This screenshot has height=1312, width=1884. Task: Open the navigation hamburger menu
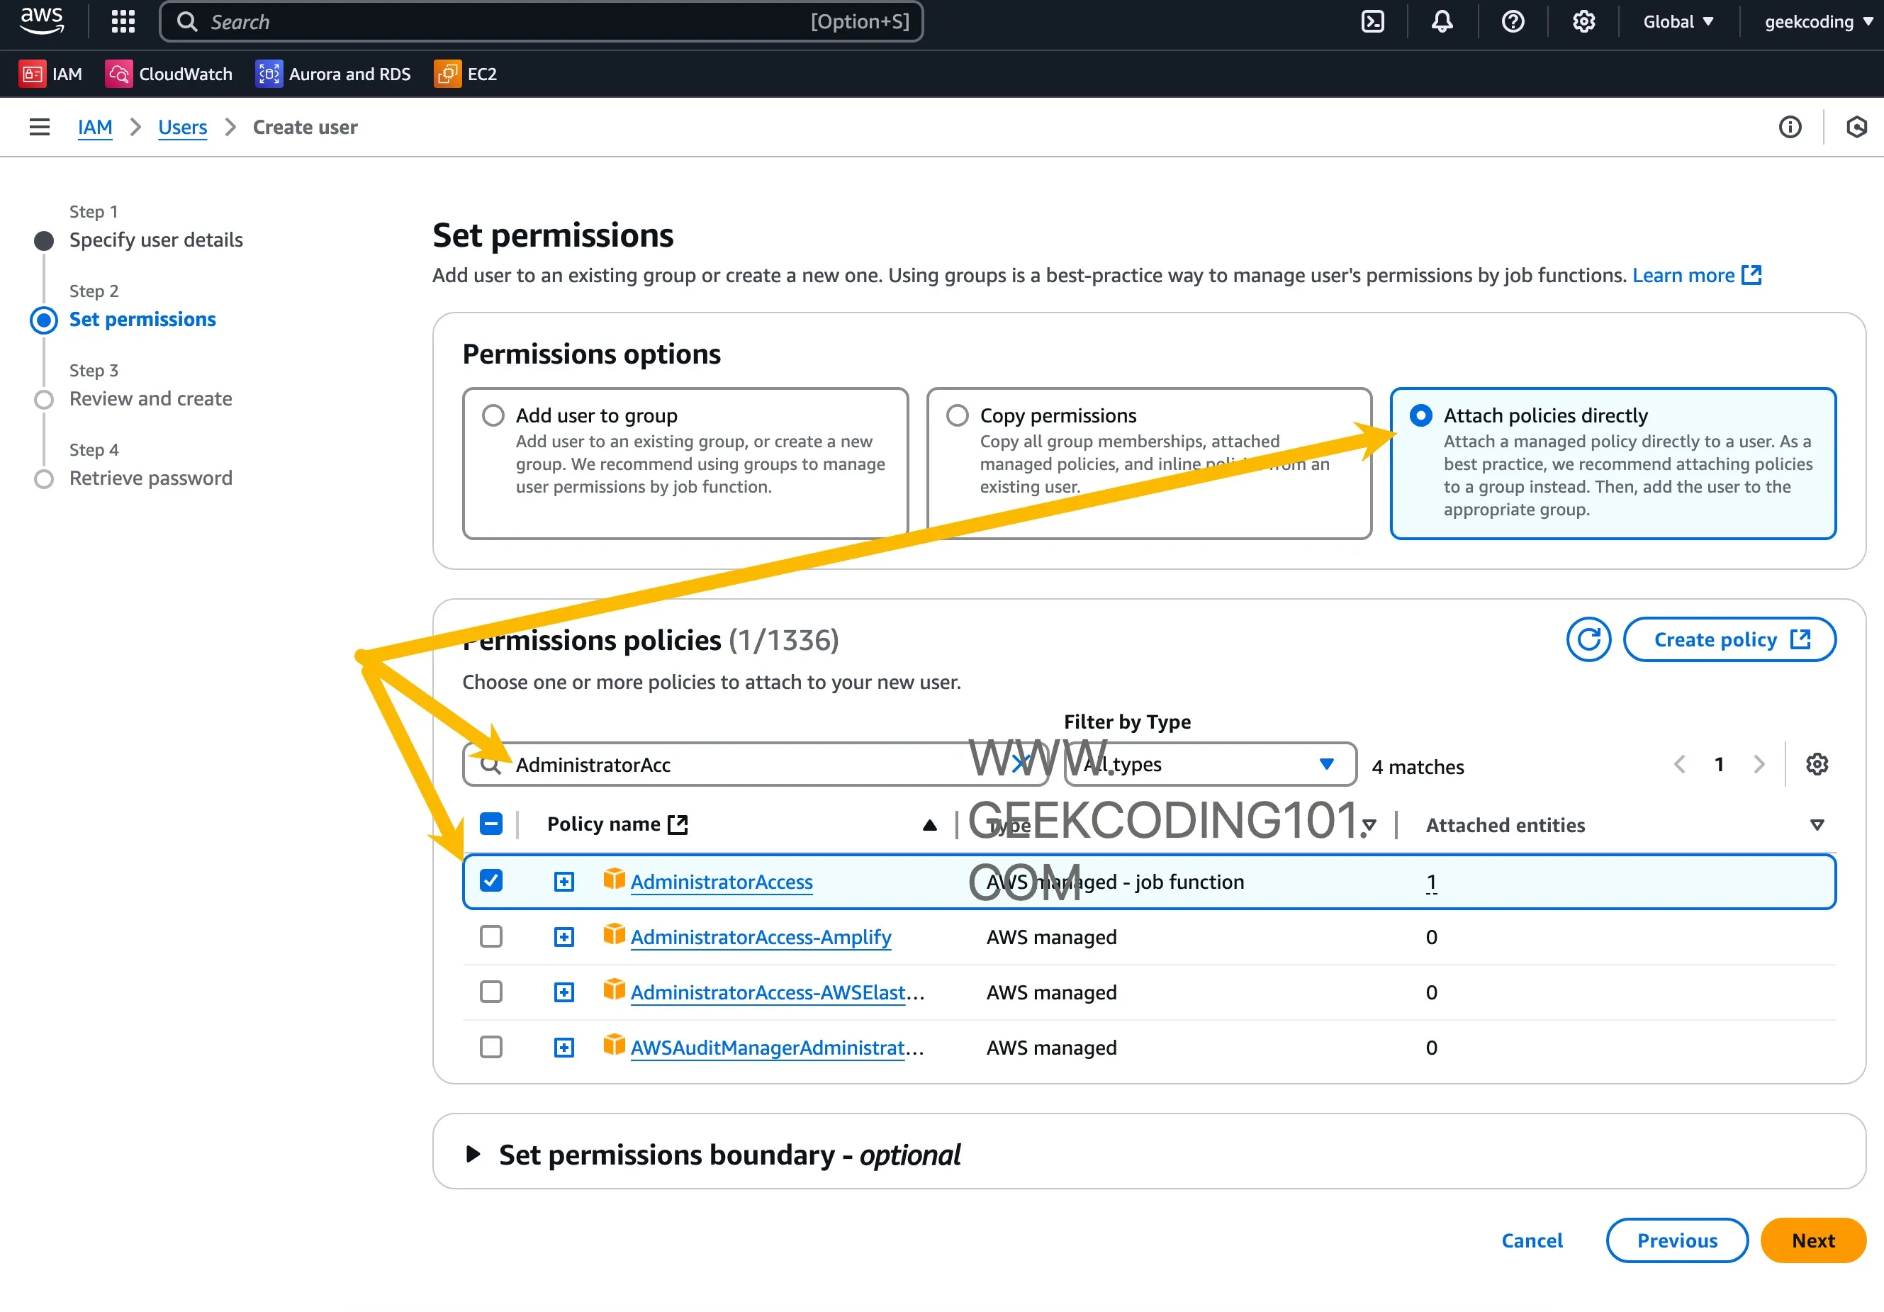[40, 126]
